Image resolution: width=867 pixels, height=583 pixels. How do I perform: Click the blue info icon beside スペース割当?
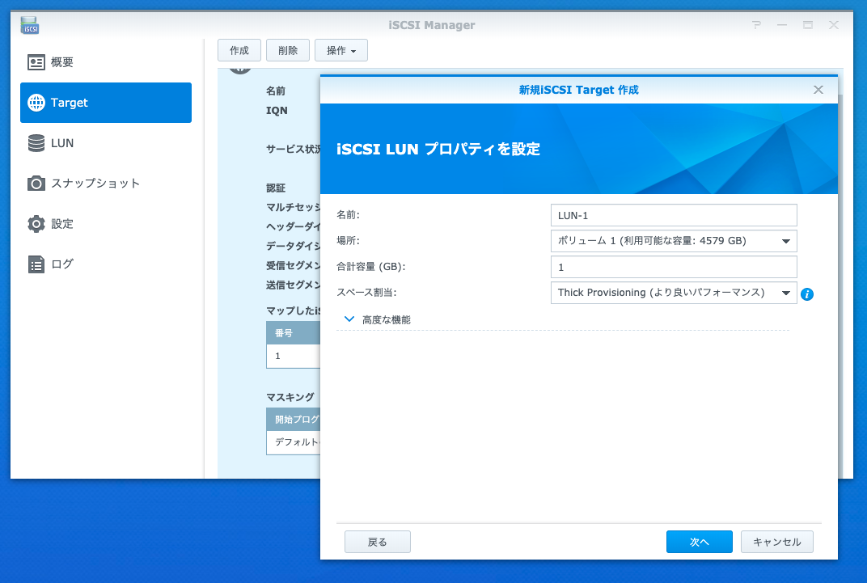click(x=807, y=294)
